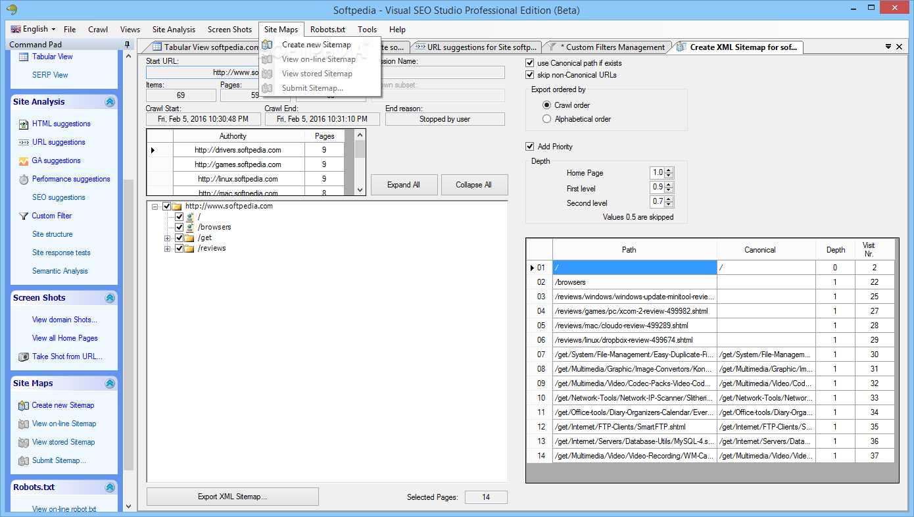Click the View on-line Sitemap sidebar icon
914x517 pixels.
[23, 424]
